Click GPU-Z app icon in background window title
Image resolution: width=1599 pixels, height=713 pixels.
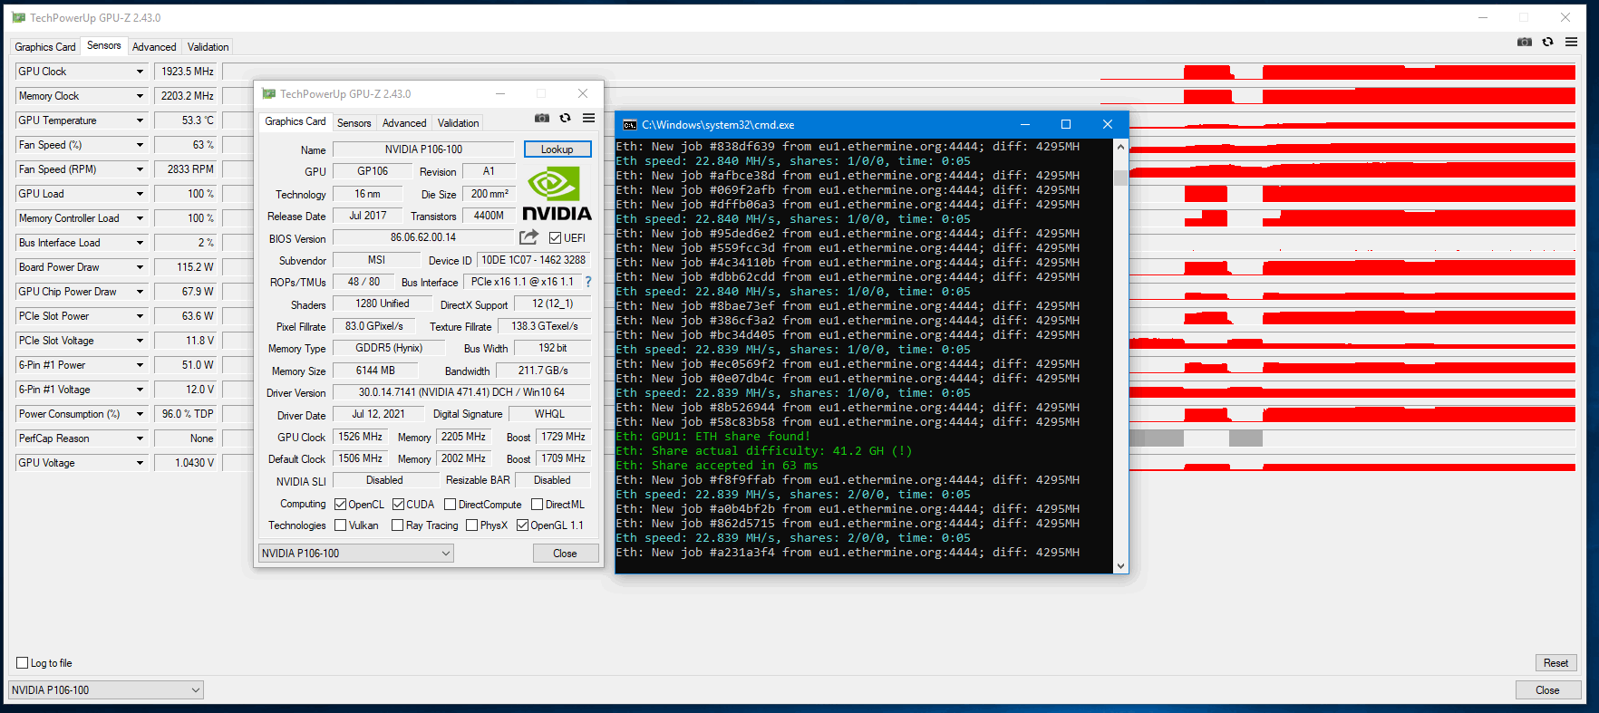click(18, 18)
